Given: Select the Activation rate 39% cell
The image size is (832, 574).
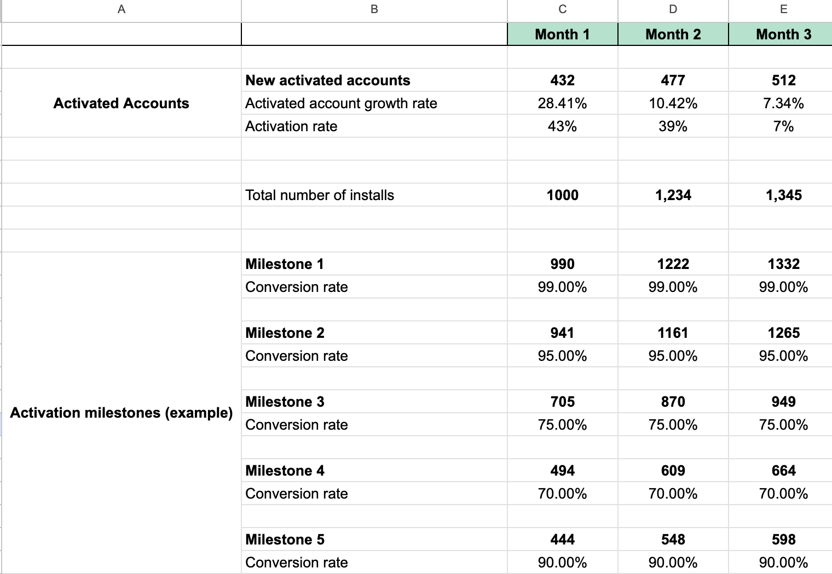Looking at the screenshot, I should (673, 126).
